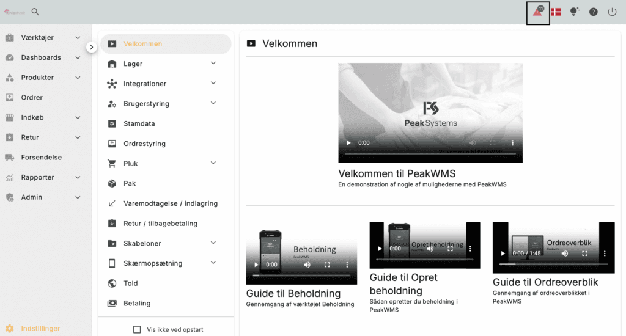Image resolution: width=626 pixels, height=336 pixels.
Task: Collapse the sidebar with round arrow button
Action: [91, 47]
